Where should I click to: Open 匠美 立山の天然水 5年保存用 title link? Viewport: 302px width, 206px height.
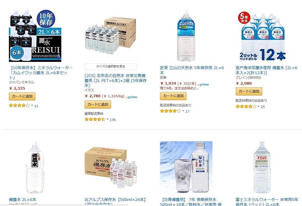192,70
